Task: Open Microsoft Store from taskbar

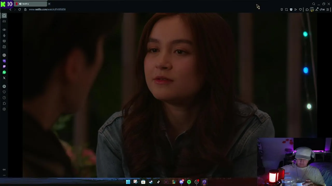Action: coord(143,182)
